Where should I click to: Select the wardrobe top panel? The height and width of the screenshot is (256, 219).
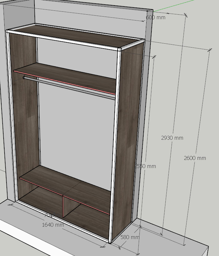(75, 36)
